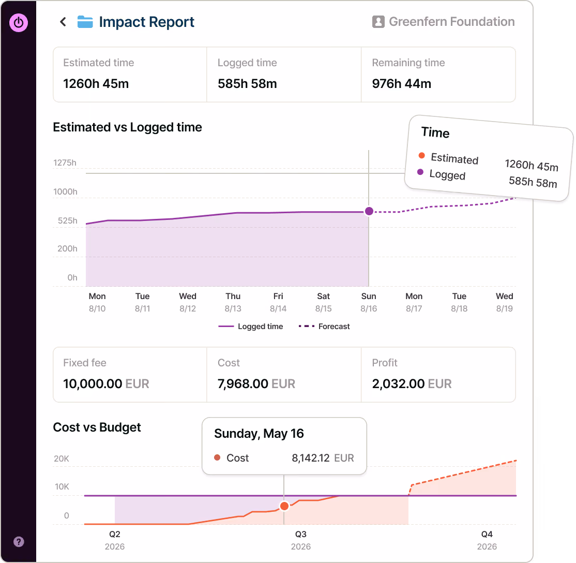This screenshot has height=563, width=576.
Task: Click the pink power icon in sidebar
Action: [19, 23]
